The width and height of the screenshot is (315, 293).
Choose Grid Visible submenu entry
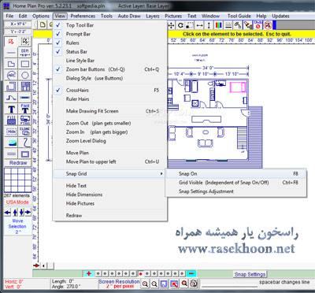[x=235, y=183]
